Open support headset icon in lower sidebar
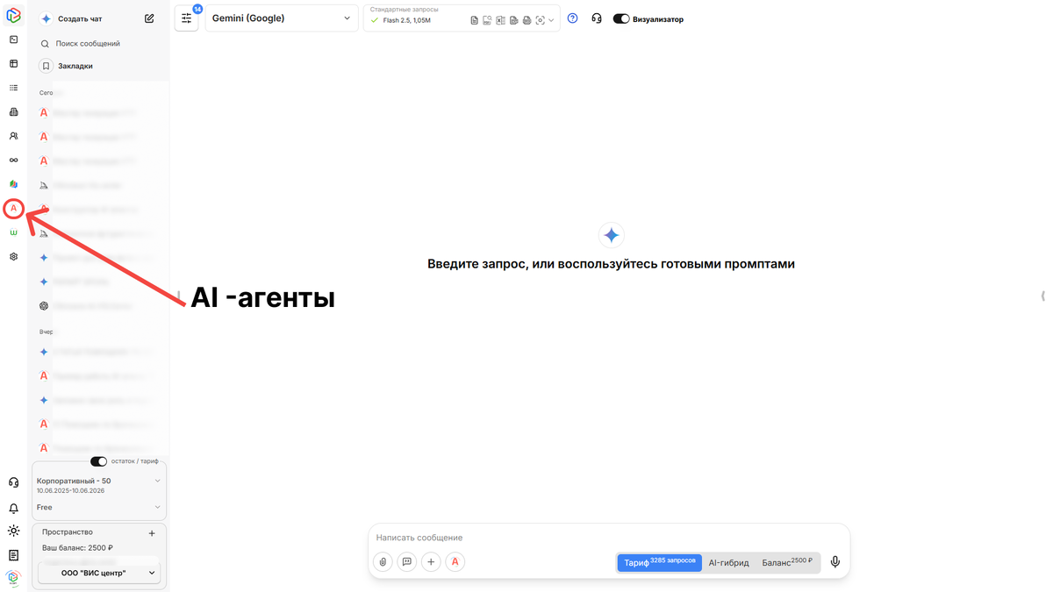Viewport: 1053px width, 592px height. (13, 482)
